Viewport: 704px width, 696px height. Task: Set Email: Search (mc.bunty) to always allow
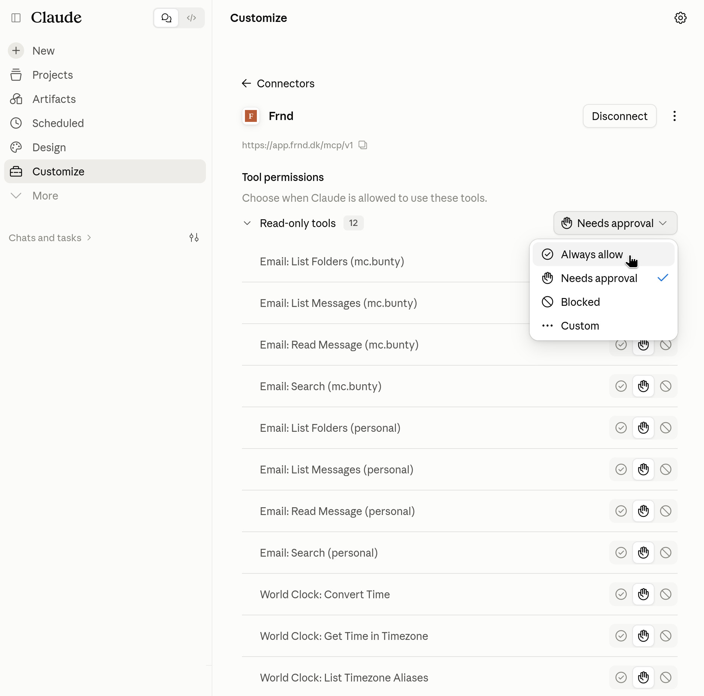(621, 386)
